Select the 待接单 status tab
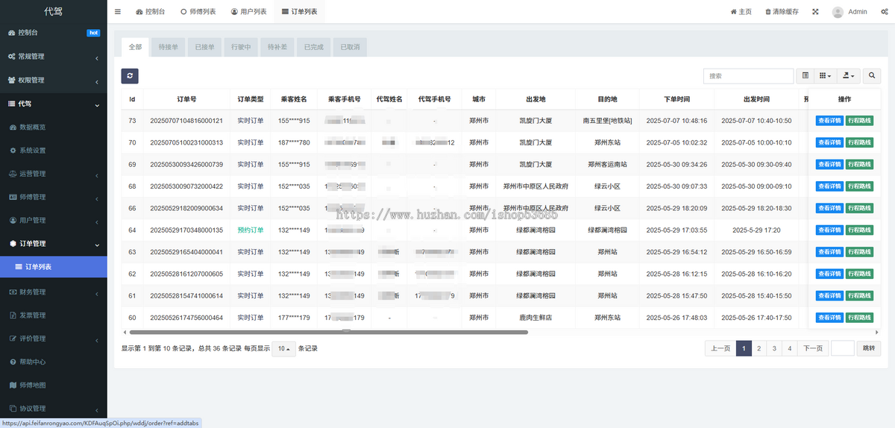895x428 pixels. [168, 47]
